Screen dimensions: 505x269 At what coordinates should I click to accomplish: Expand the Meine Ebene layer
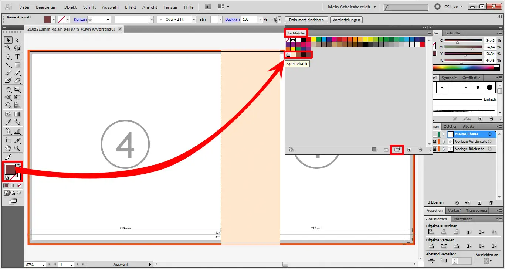coord(444,134)
